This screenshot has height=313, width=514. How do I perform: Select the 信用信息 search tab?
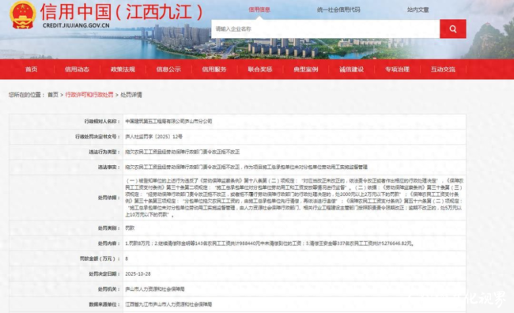click(x=259, y=9)
